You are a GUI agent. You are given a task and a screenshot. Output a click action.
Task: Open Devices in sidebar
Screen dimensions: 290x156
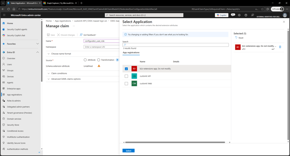(10, 77)
